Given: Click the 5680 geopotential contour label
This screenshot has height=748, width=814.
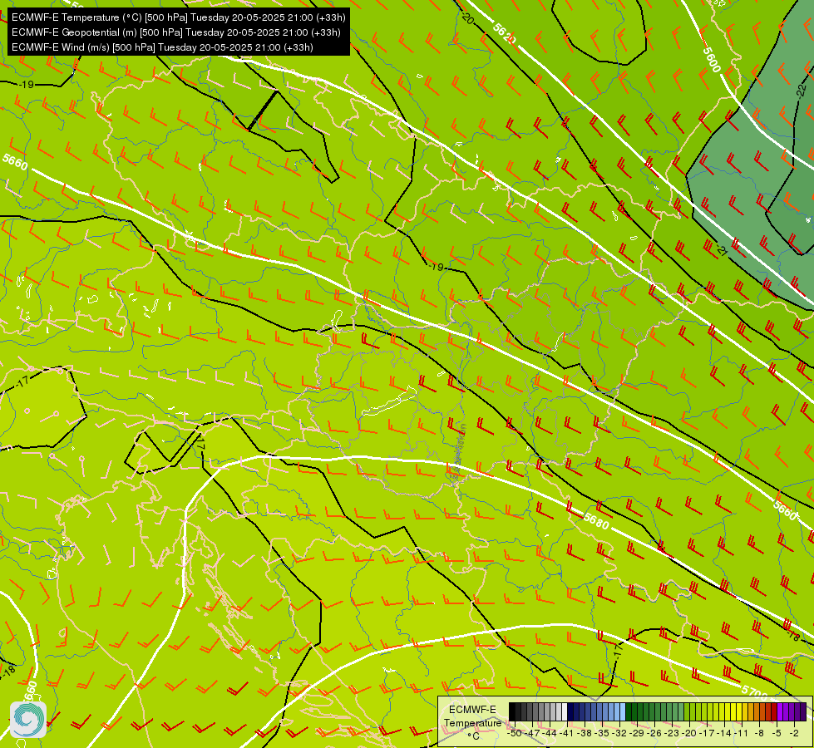Looking at the screenshot, I should [596, 520].
